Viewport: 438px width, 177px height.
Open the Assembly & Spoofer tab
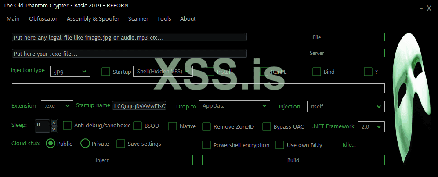pyautogui.click(x=93, y=19)
